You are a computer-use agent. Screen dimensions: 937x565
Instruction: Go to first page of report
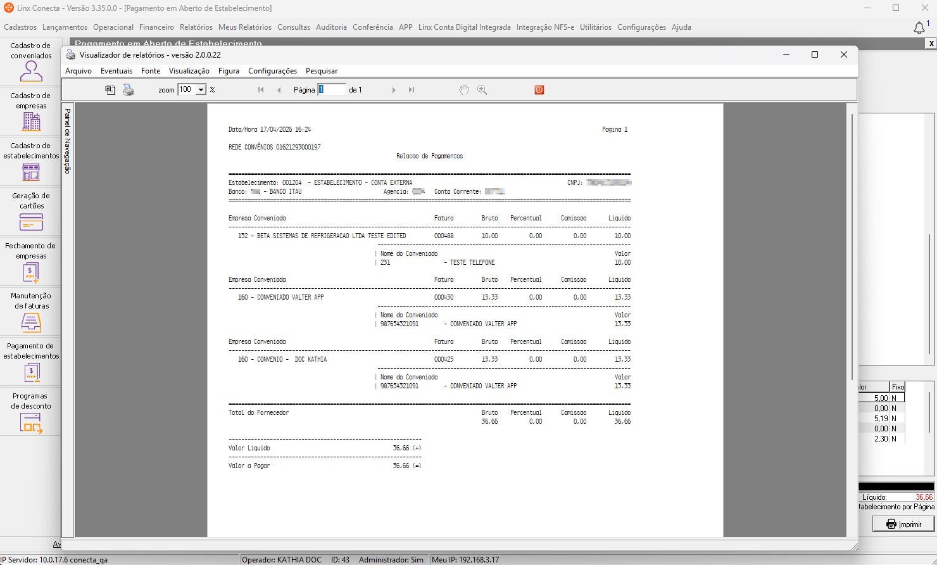[x=261, y=90]
